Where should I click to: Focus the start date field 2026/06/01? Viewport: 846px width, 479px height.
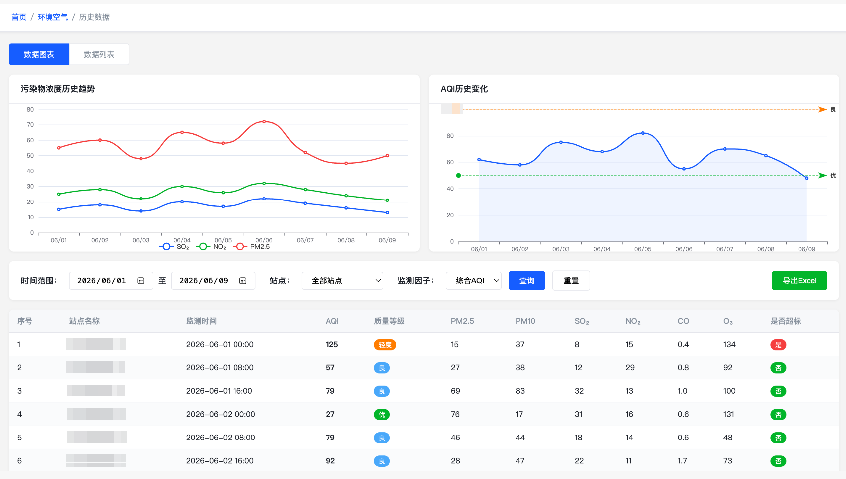coord(111,281)
